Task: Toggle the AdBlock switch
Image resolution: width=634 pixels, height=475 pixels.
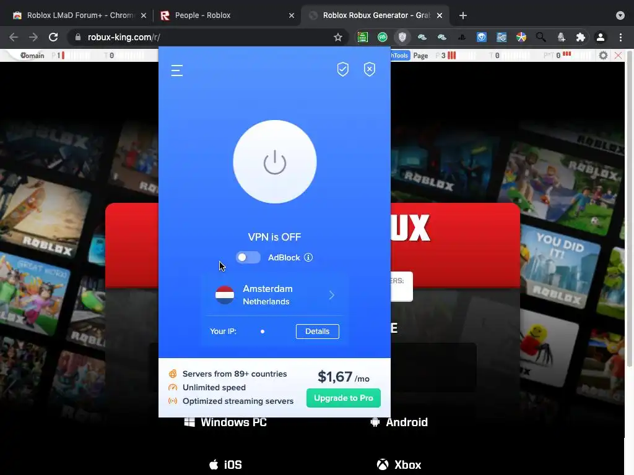Action: pos(248,257)
